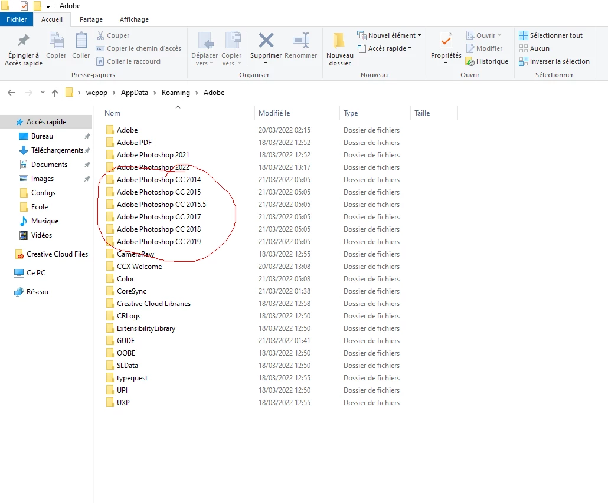Image resolution: width=608 pixels, height=503 pixels.
Task: Open Documents in the sidebar
Action: point(49,165)
